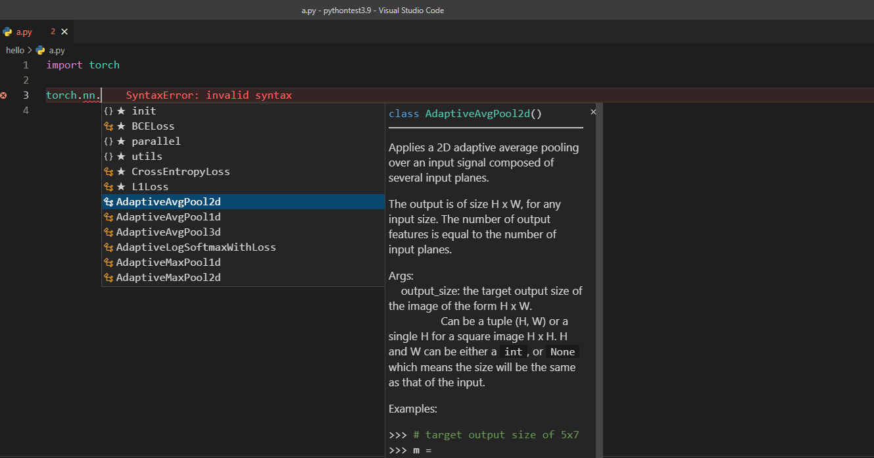Click the class icon beside CrossEntropyLoss

click(109, 171)
